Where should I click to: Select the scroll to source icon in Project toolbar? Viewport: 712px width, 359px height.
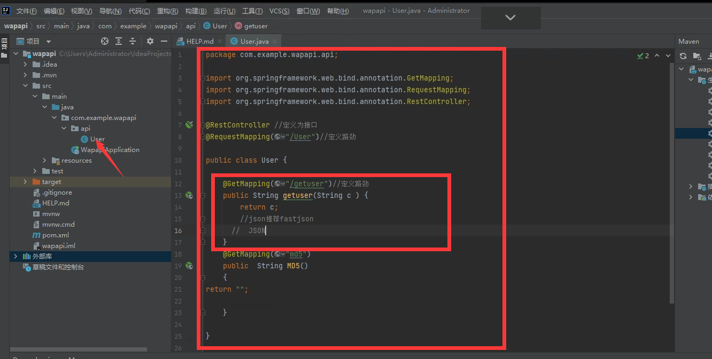tap(104, 41)
